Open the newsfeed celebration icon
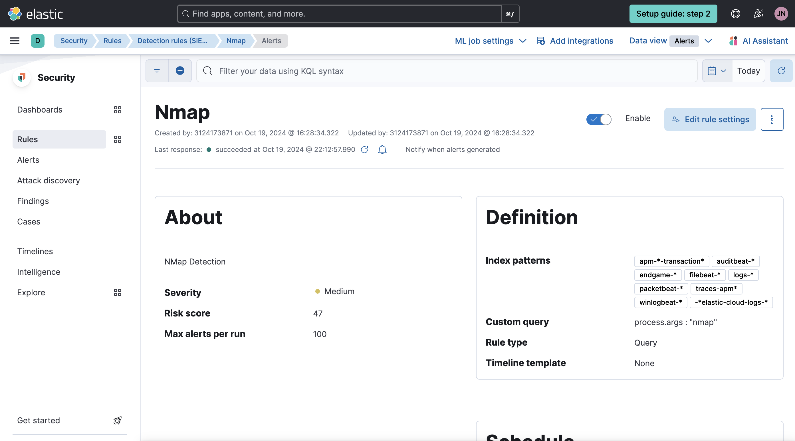This screenshot has width=795, height=441. tap(758, 14)
